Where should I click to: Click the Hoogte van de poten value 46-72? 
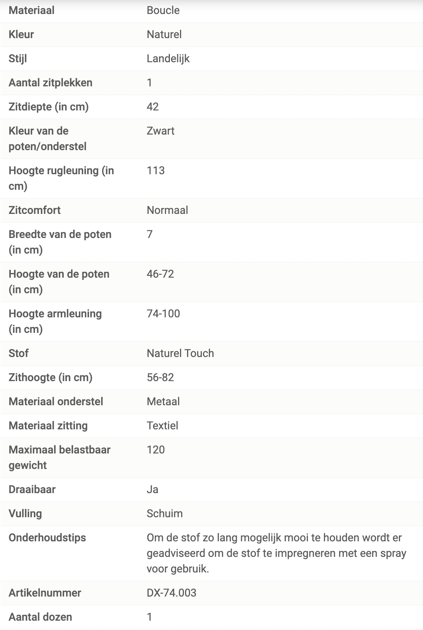click(x=160, y=274)
